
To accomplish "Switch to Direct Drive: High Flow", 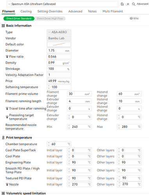I will [50, 19].
